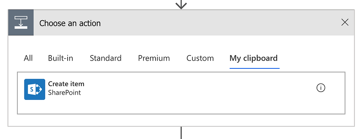
Task: Click the blue underline beneath My clipboard
Action: click(255, 68)
